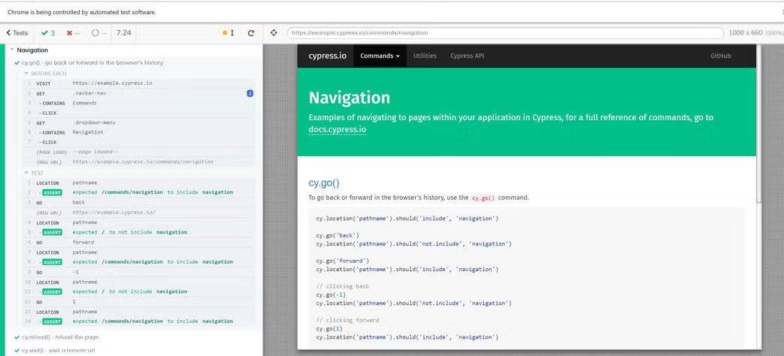Toggle the auto-scrolling orange dot control
This screenshot has width=784, height=356.
pos(229,33)
